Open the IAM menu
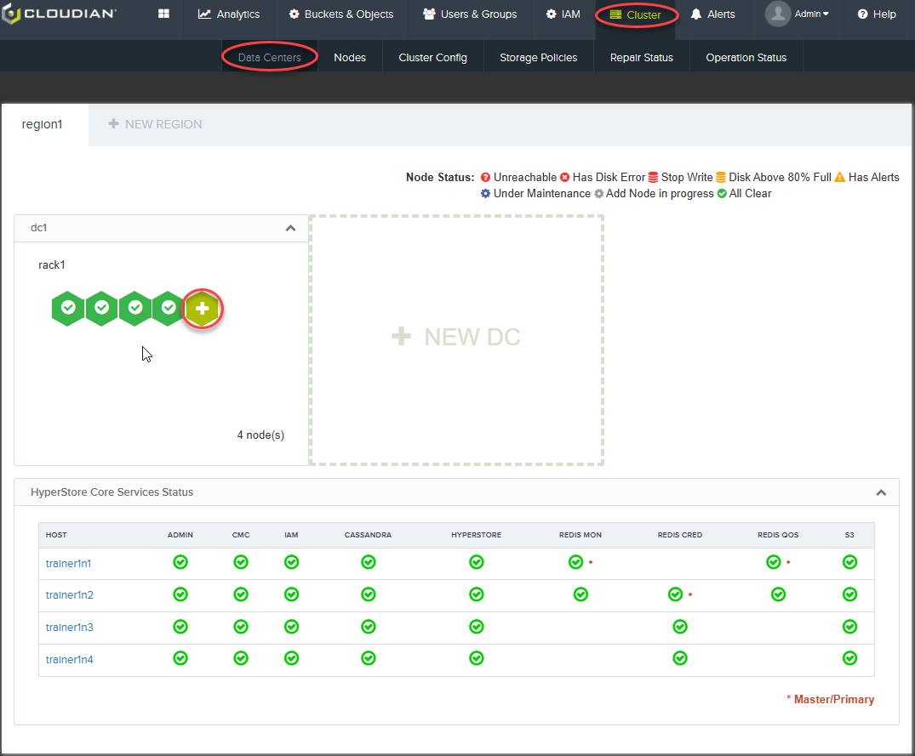 coord(563,14)
